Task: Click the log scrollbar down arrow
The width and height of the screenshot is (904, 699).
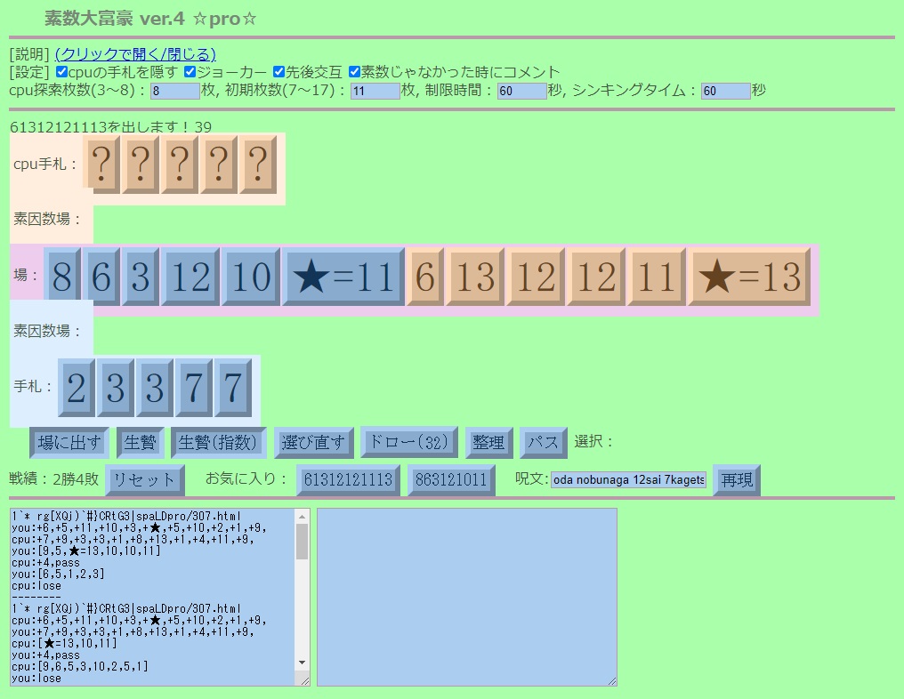Action: [x=303, y=663]
